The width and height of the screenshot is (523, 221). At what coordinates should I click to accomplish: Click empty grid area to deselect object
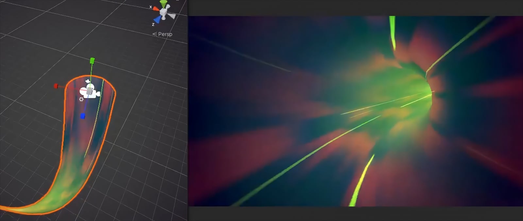coord(147,147)
